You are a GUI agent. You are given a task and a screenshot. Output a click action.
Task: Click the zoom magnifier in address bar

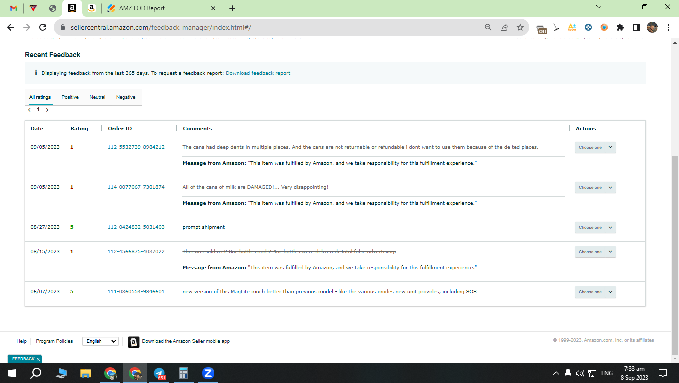488,27
